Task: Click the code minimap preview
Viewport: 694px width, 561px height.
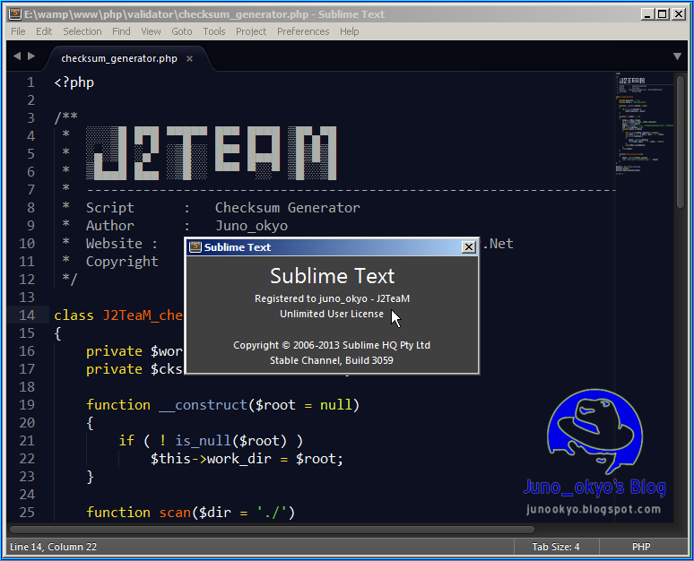Action: (643, 125)
